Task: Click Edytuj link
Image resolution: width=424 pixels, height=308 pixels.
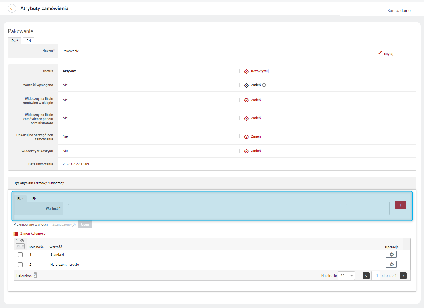Action: pyautogui.click(x=388, y=54)
